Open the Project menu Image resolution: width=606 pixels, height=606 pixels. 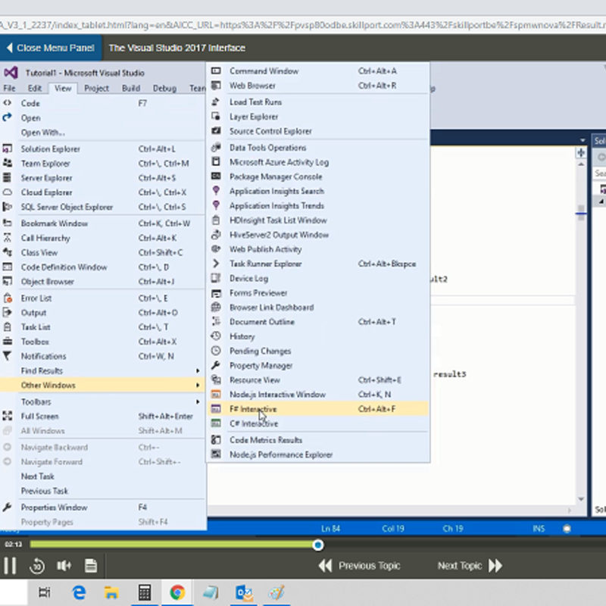97,88
